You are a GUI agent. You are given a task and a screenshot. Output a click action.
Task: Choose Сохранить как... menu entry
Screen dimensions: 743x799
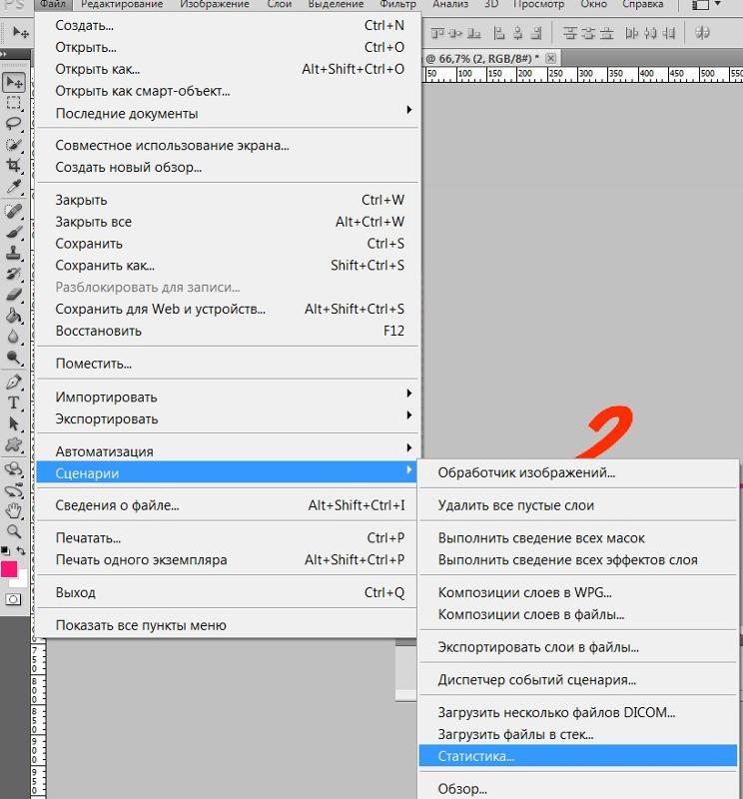point(229,266)
